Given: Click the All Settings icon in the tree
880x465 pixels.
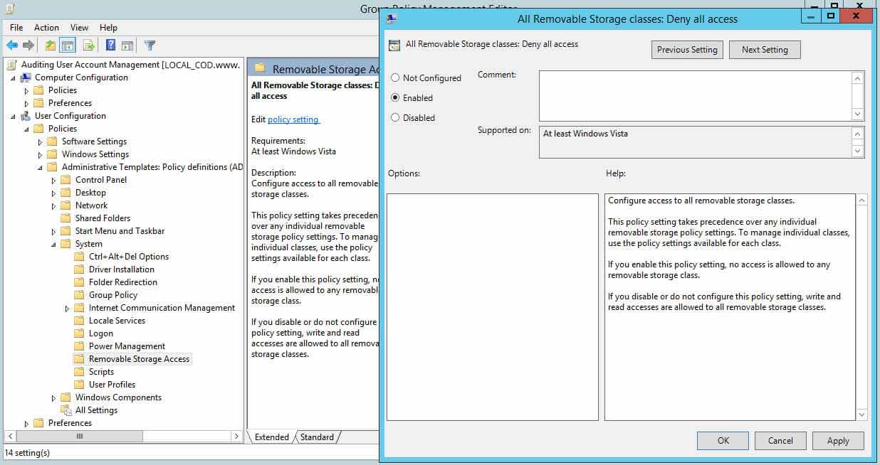Looking at the screenshot, I should click(66, 410).
